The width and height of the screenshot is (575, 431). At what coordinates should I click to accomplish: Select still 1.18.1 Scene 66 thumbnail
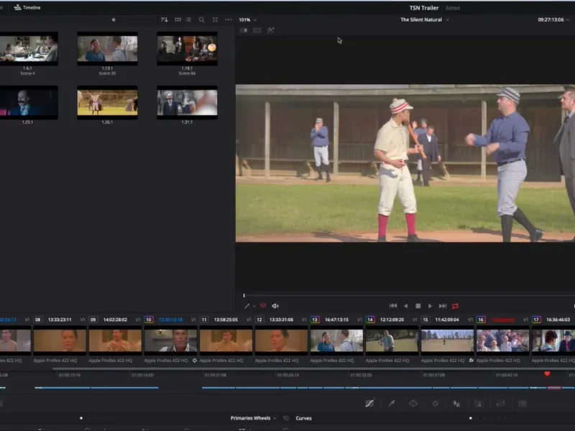pyautogui.click(x=188, y=48)
